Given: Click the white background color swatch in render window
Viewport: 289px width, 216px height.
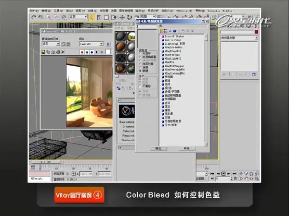Looking at the screenshot, I should click(108, 52).
